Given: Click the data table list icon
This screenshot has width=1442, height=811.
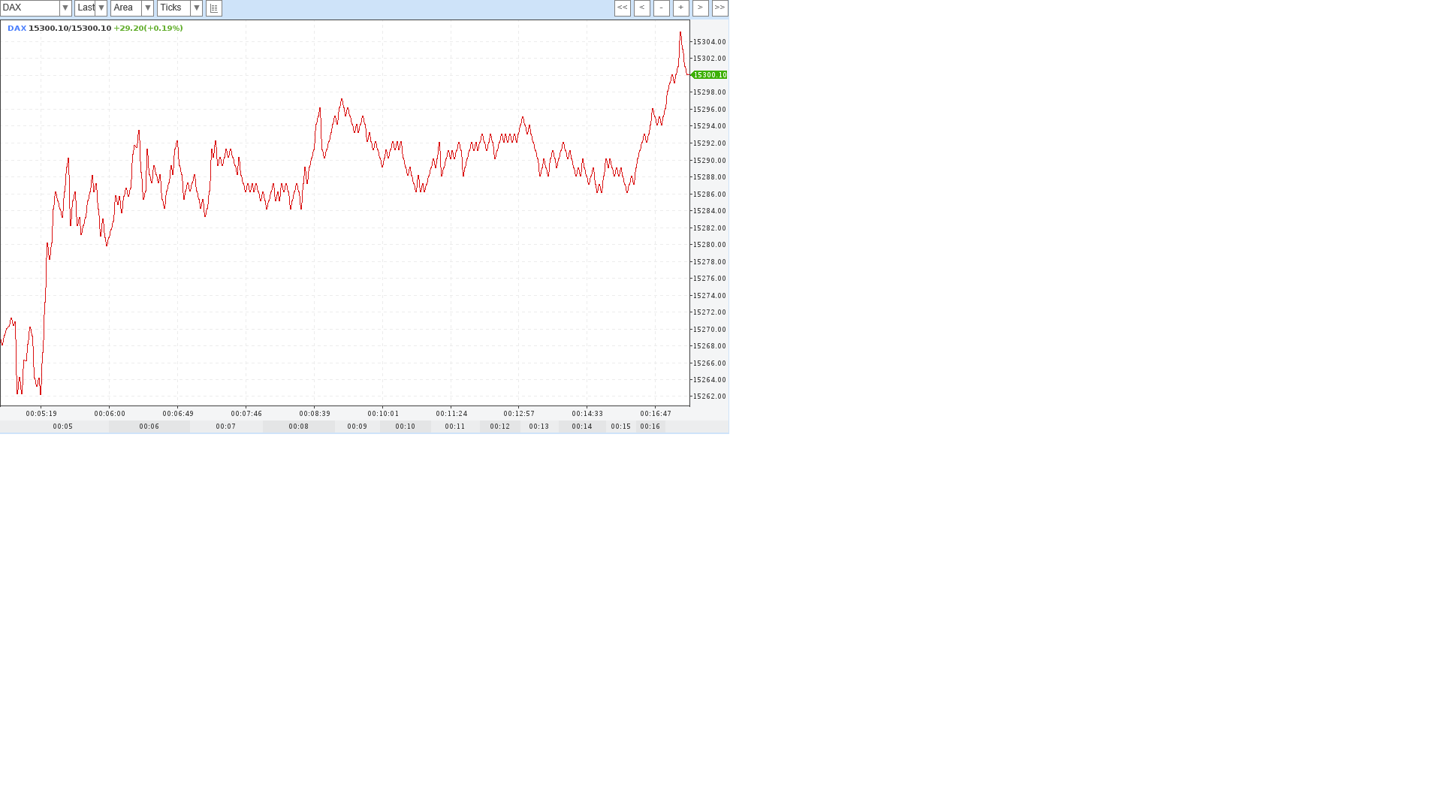Looking at the screenshot, I should click(x=214, y=8).
